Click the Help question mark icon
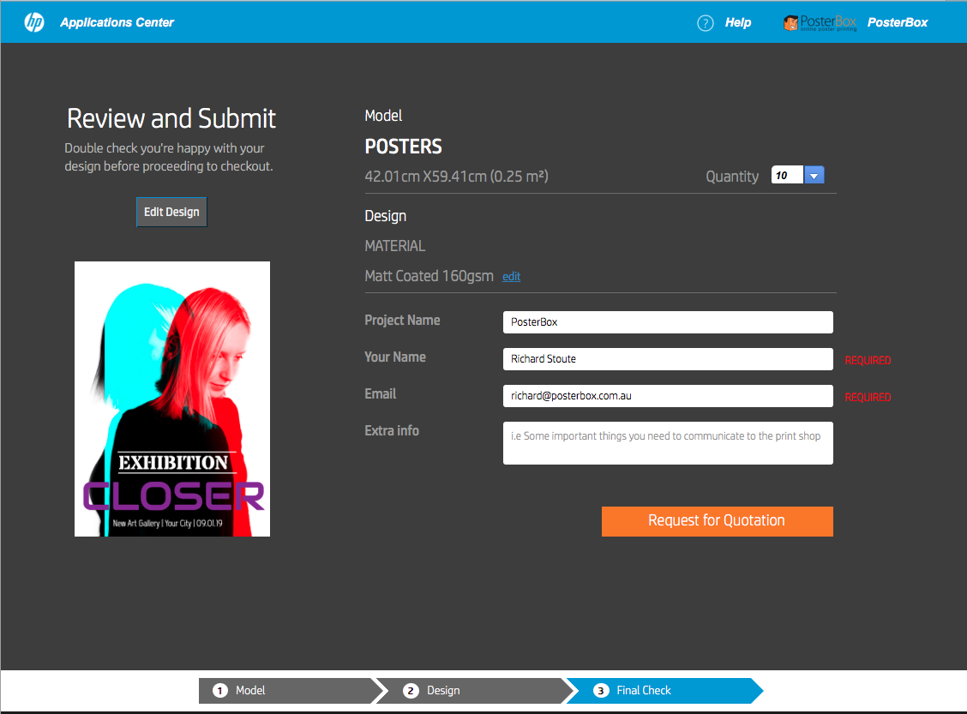Viewport: 967px width, 714px height. click(706, 23)
